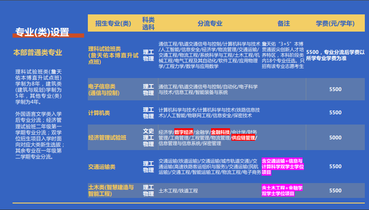
Task: Click the 招生专业(类) column header
Action: coord(113,24)
